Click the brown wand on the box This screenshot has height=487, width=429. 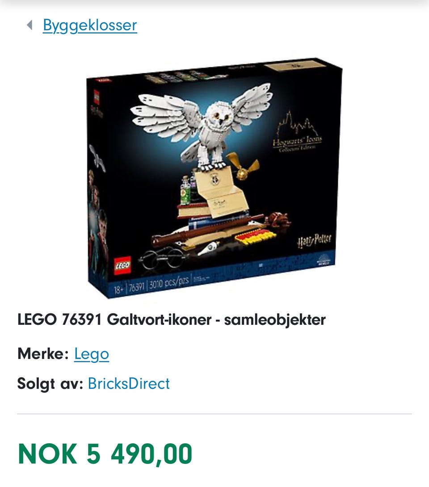coord(207,231)
